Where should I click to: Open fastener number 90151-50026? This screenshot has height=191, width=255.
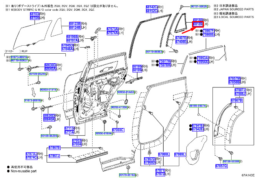point(199,7)
